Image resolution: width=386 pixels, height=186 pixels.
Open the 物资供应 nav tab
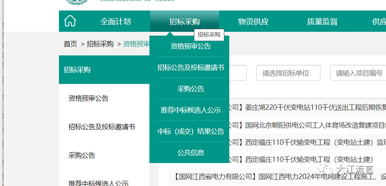(x=253, y=22)
